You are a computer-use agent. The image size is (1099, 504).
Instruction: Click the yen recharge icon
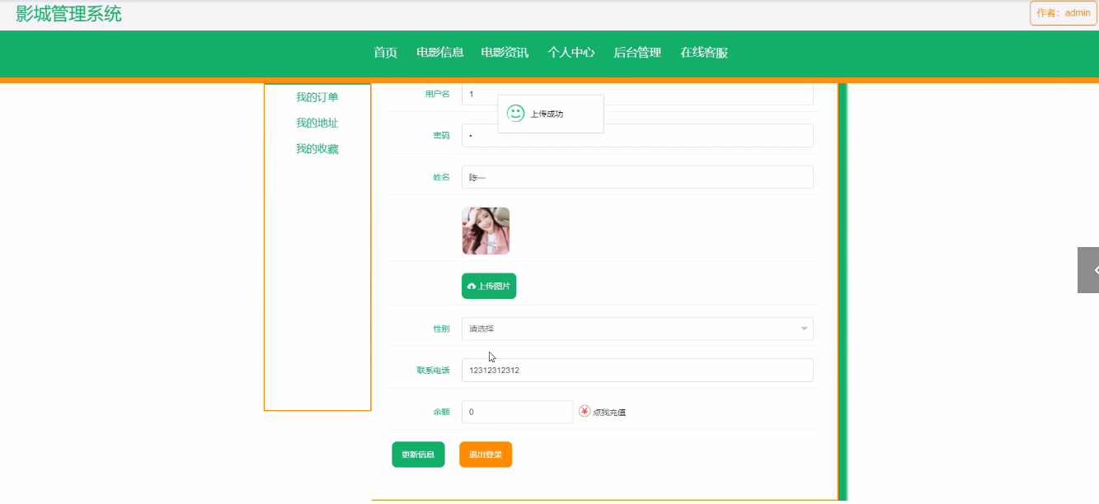585,411
